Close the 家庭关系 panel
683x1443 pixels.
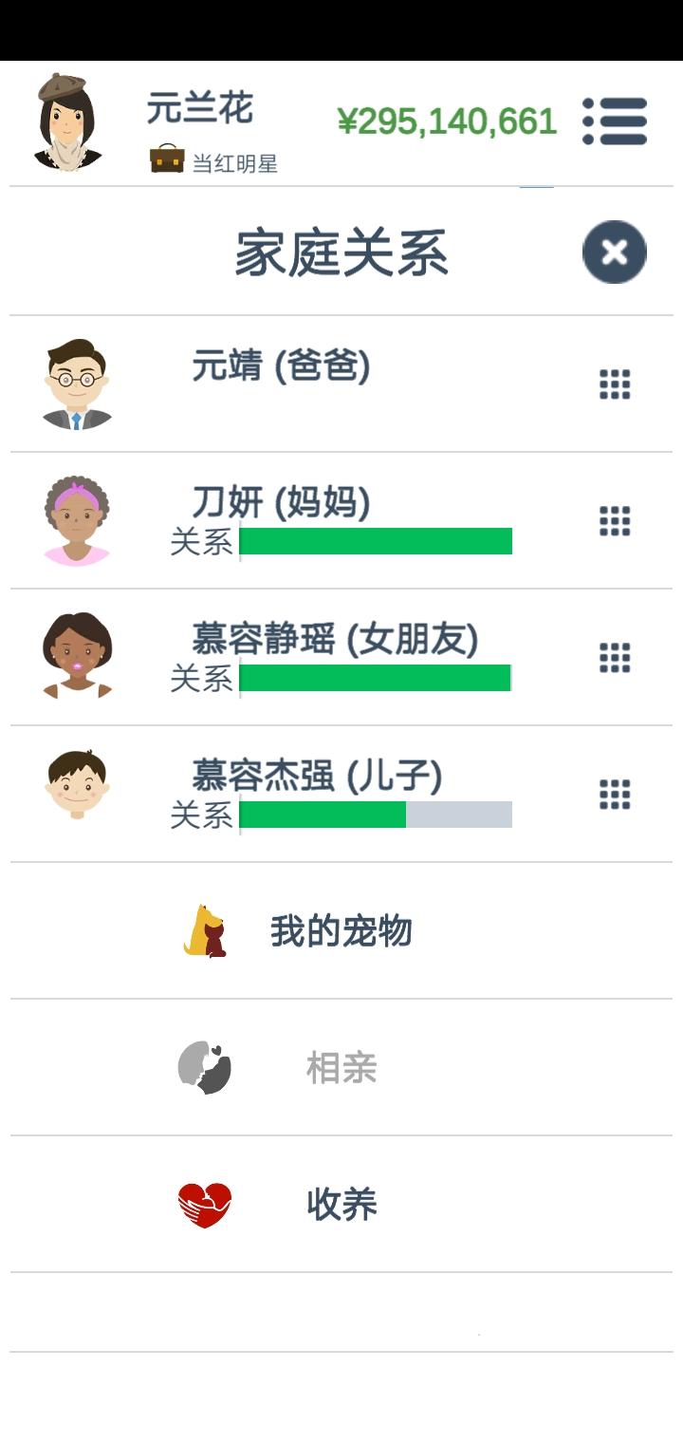point(615,252)
